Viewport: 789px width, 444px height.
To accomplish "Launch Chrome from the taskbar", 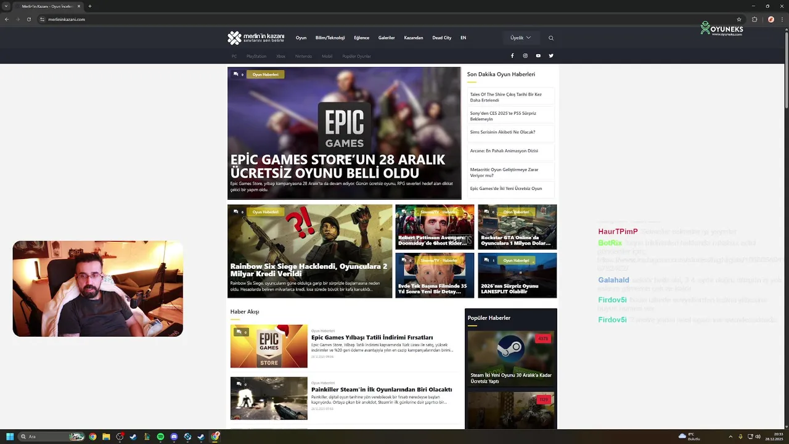I will pos(92,437).
